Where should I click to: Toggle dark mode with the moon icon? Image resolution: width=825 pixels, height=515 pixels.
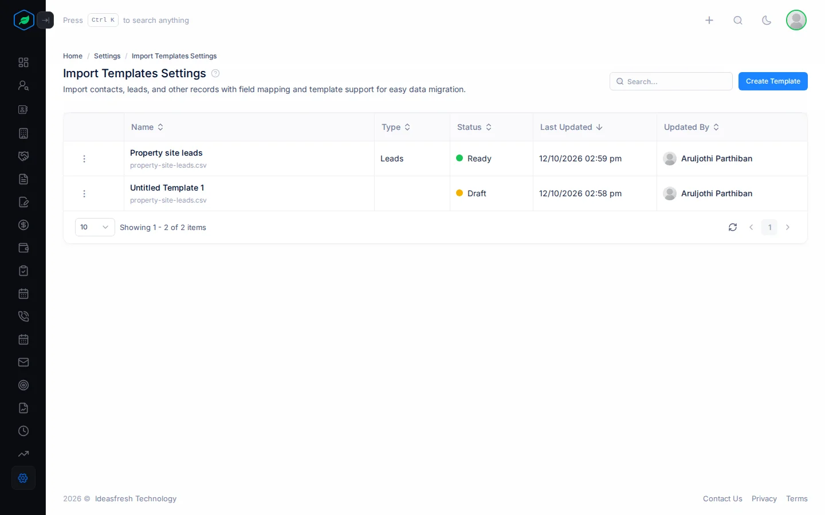(767, 20)
